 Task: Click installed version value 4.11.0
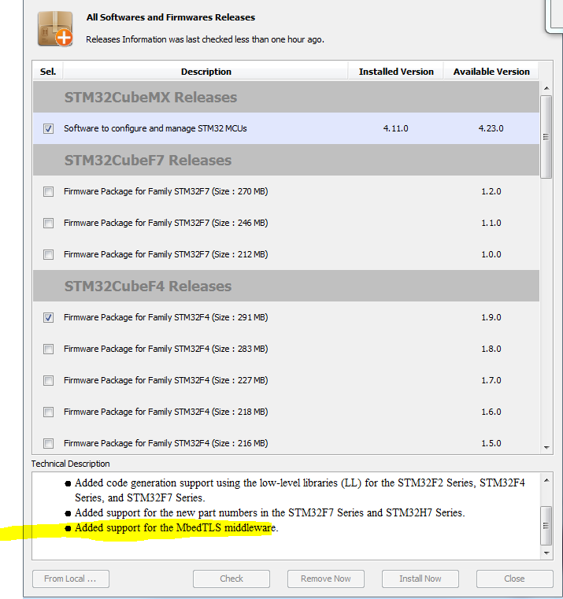395,128
